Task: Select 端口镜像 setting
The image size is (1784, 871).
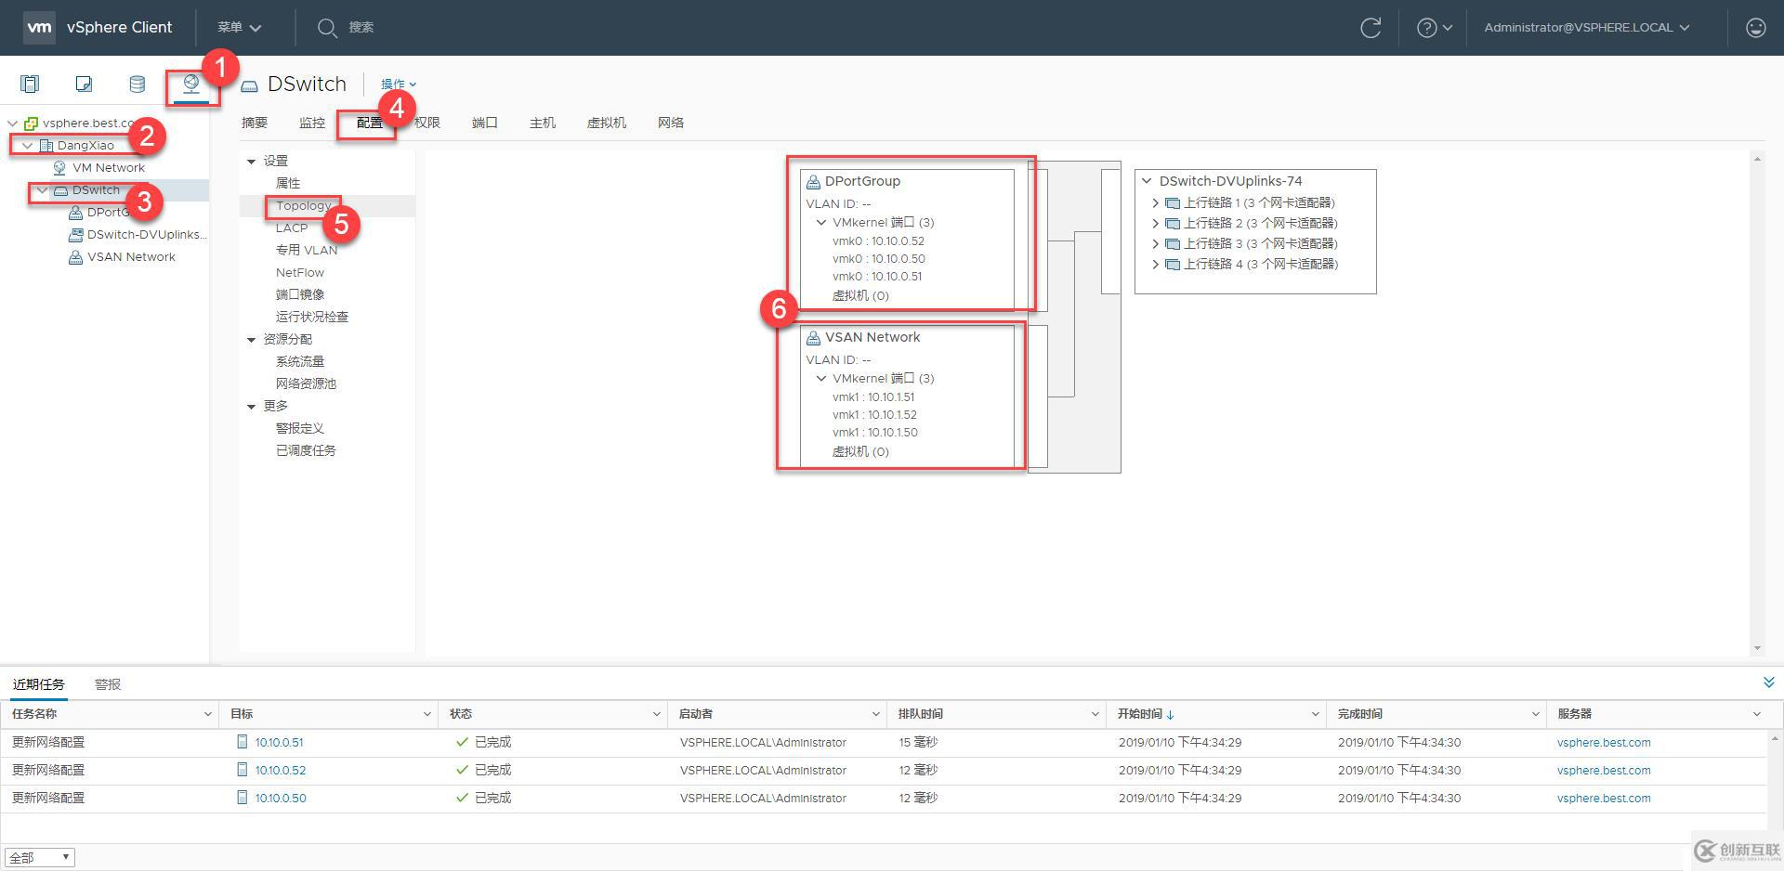Action: point(300,294)
